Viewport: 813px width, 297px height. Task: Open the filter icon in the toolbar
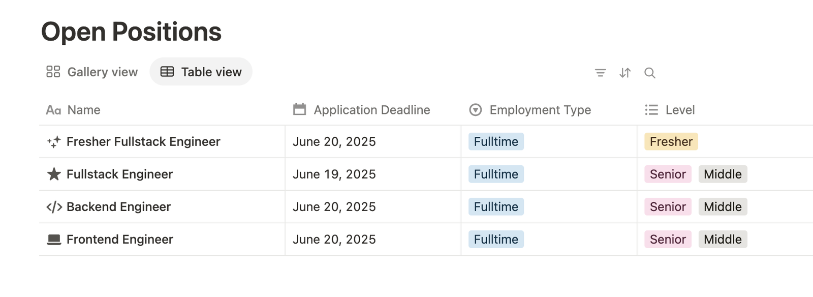point(600,73)
